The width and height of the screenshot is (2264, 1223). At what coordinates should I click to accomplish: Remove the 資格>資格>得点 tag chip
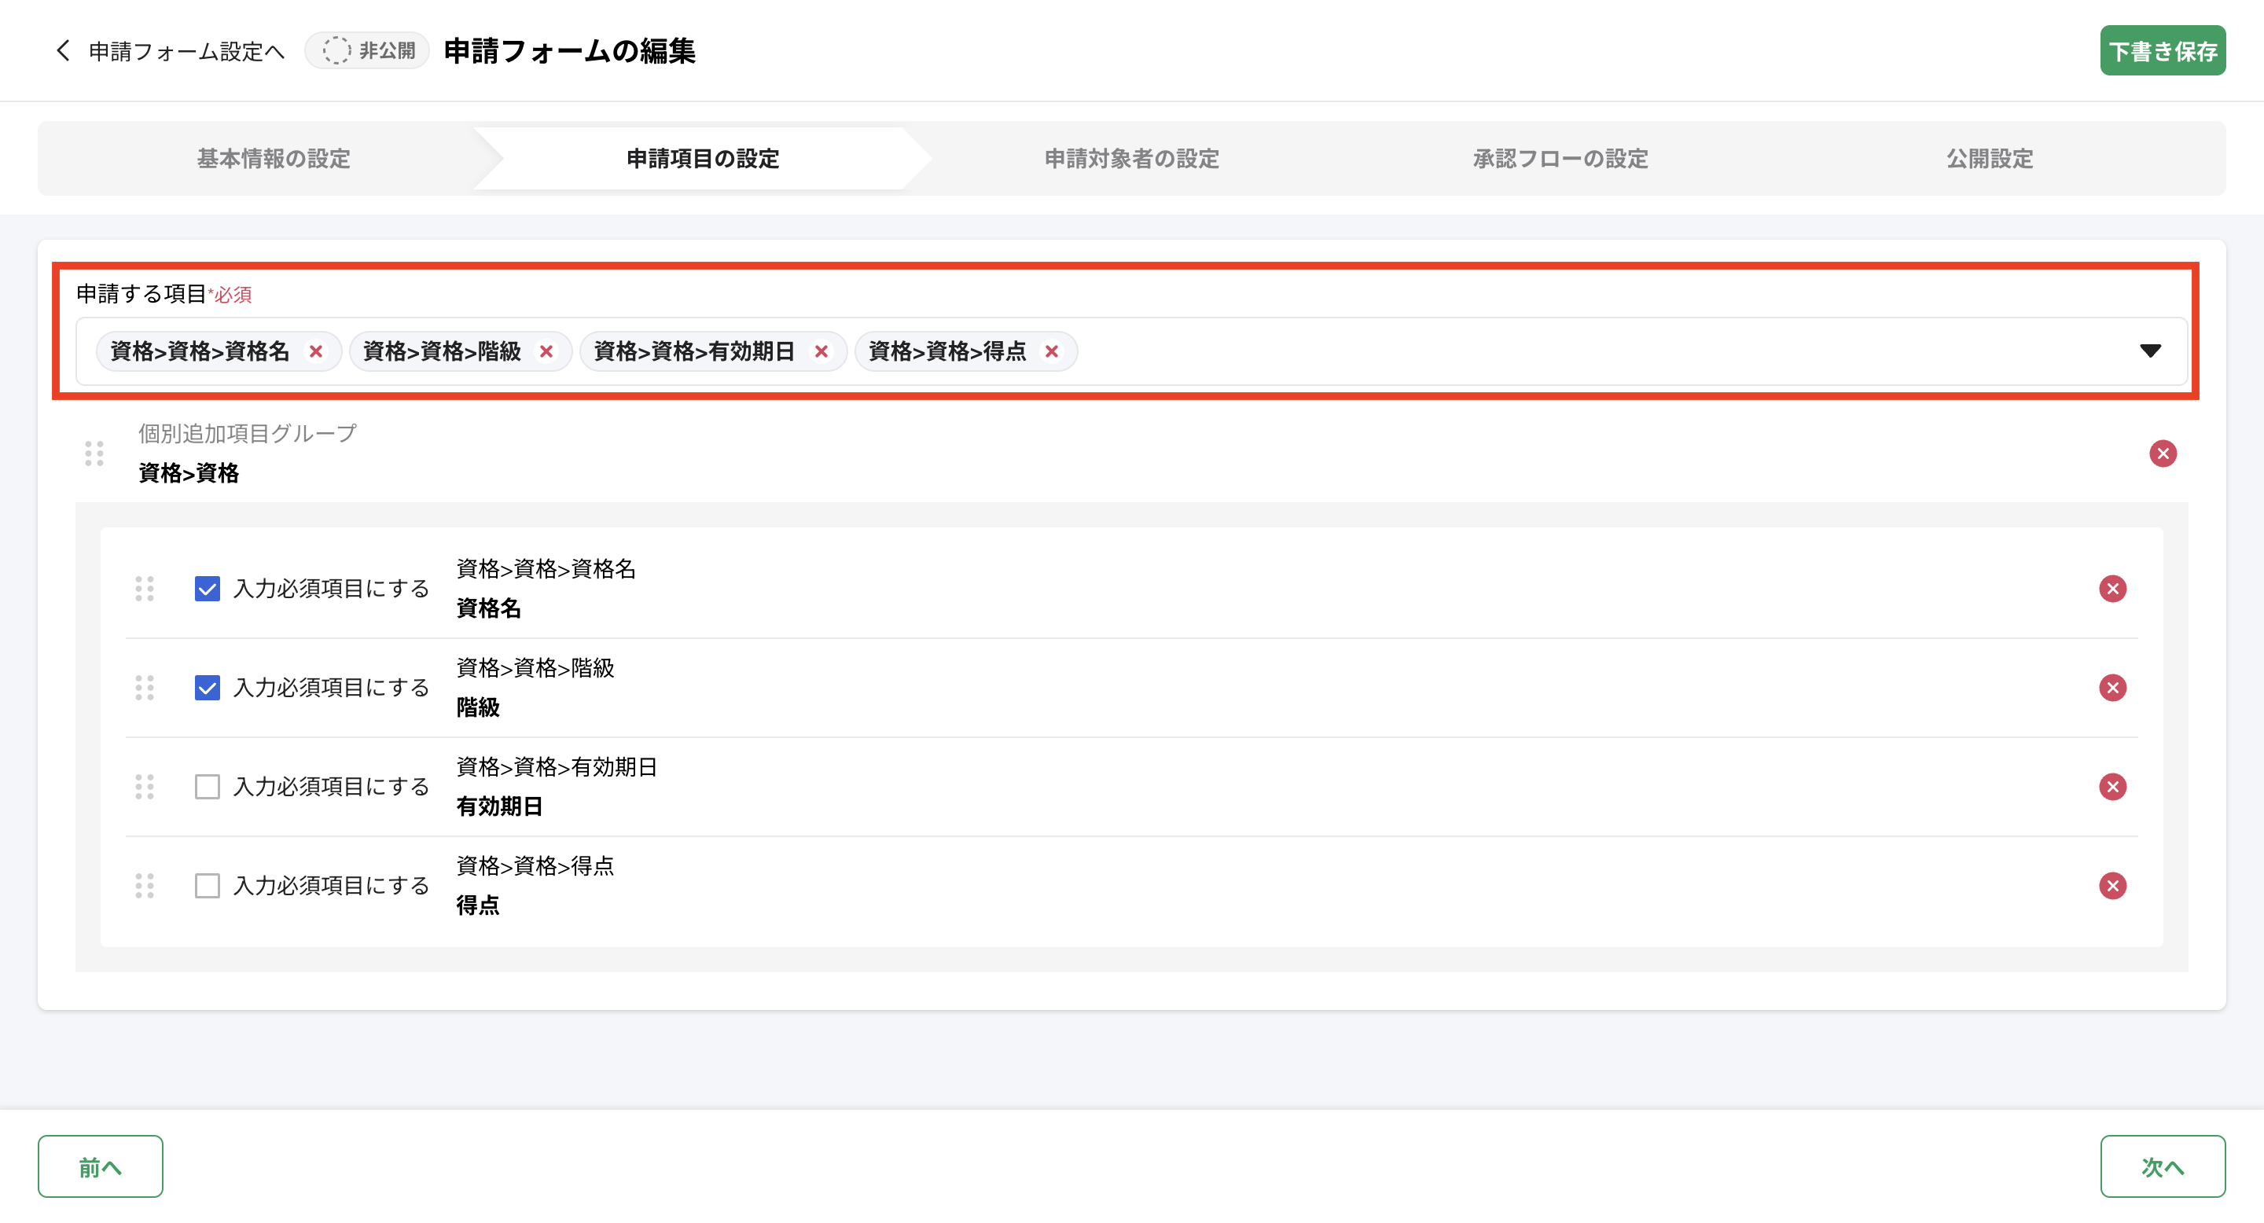pos(1051,351)
